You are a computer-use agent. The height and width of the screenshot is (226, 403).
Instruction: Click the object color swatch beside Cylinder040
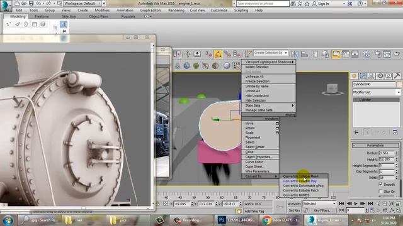[x=399, y=84]
